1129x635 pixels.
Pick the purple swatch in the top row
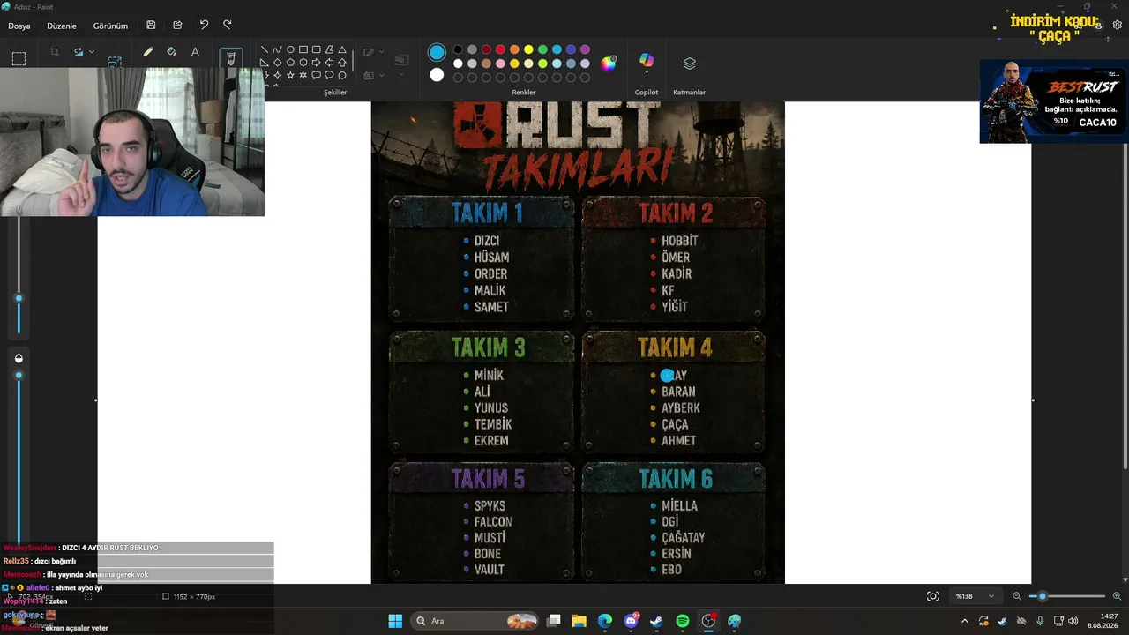click(x=585, y=49)
